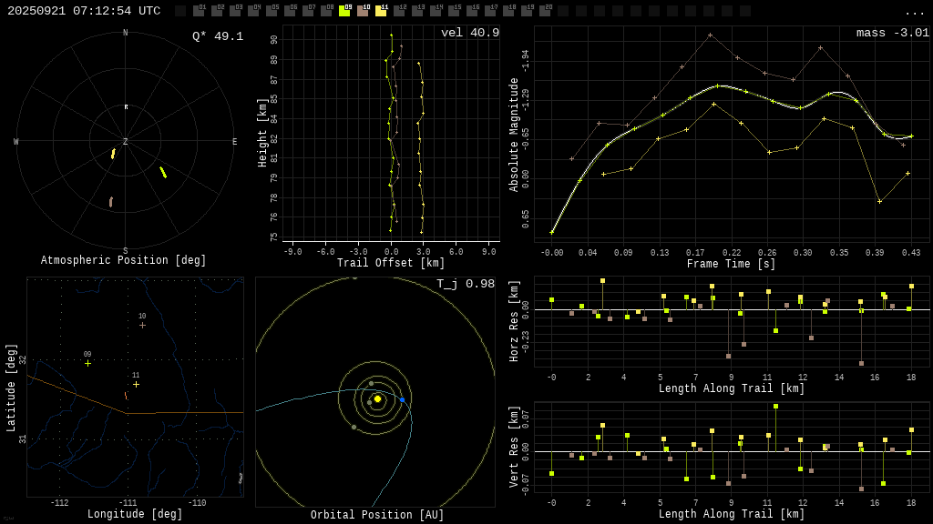Click station 10 cross marker on map
This screenshot has width=933, height=524.
point(142,325)
